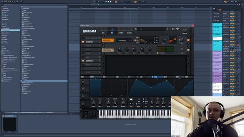The image size is (244, 137).
Task: Open the GLOBAL tab in Serum
Action: (129, 31)
